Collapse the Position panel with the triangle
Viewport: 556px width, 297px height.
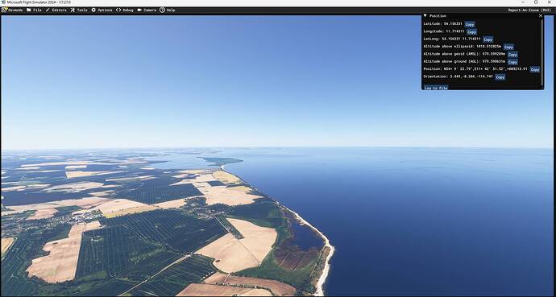(425, 16)
